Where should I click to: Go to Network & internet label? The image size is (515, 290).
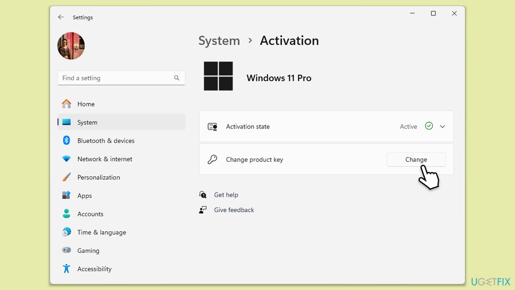click(105, 159)
